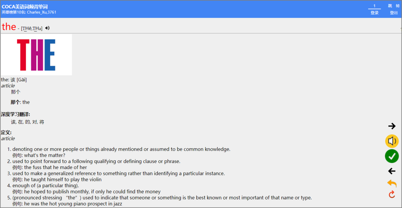
Task: Click the next word right arrow
Action: [392, 126]
